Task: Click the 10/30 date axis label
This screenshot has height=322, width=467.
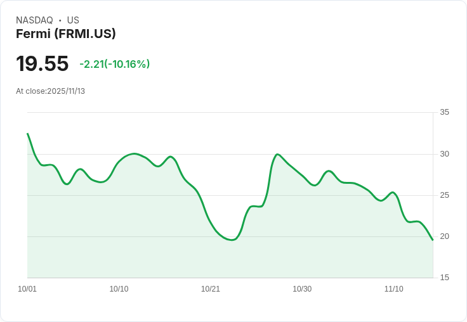Action: point(302,289)
